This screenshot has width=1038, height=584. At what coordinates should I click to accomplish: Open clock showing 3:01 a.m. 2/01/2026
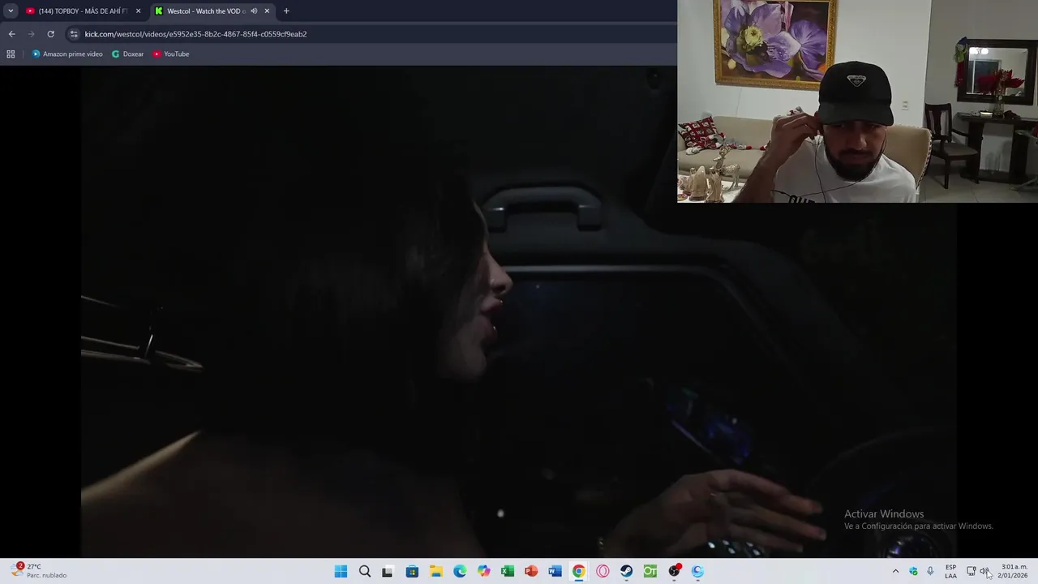click(x=1013, y=571)
